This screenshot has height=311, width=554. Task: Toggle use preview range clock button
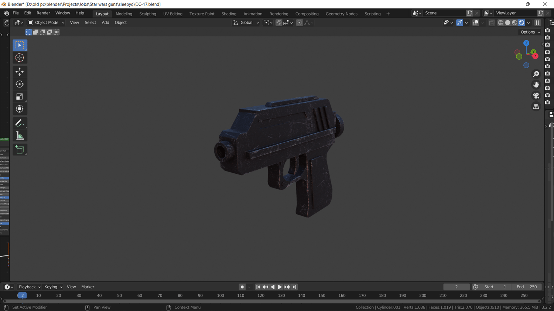[476, 287]
